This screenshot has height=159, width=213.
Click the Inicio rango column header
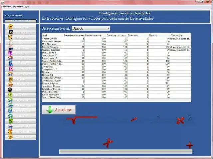[138, 35]
